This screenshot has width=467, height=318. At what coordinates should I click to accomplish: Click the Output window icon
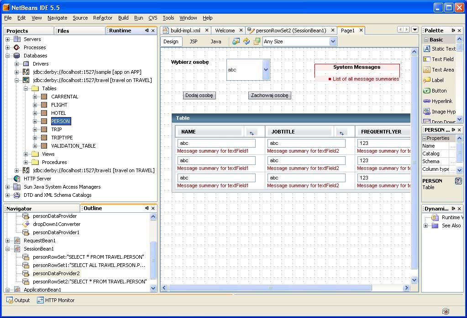click(10, 300)
